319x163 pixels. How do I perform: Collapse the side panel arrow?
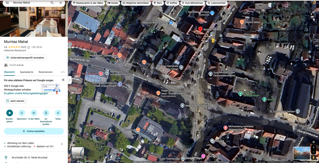(70, 80)
